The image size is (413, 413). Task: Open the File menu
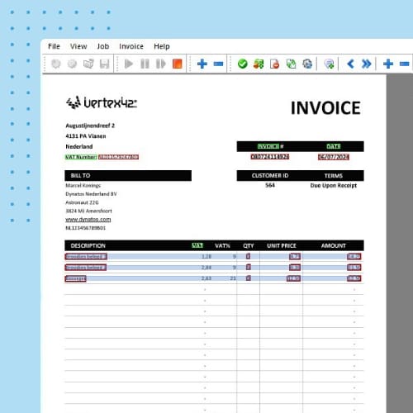54,46
